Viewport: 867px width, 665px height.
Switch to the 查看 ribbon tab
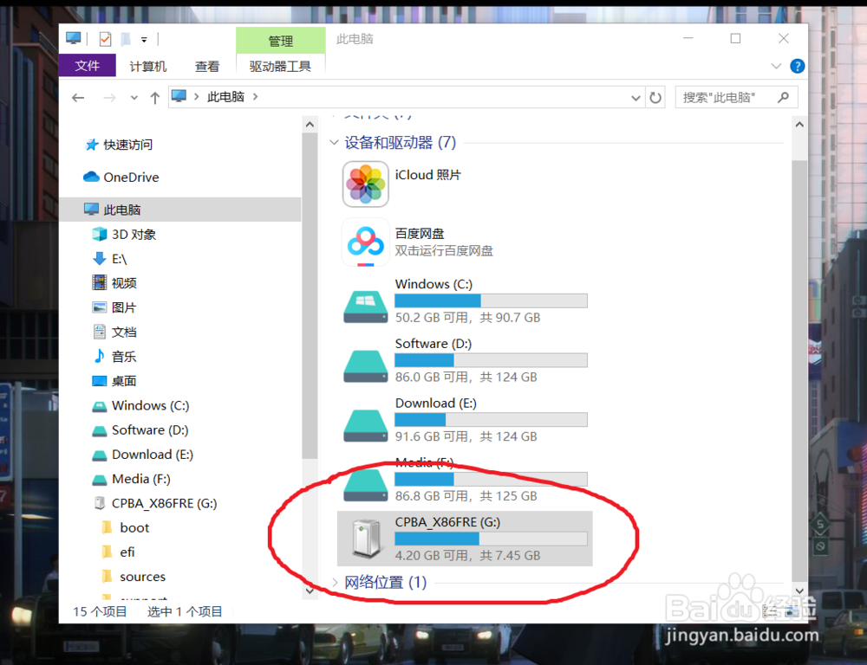207,66
